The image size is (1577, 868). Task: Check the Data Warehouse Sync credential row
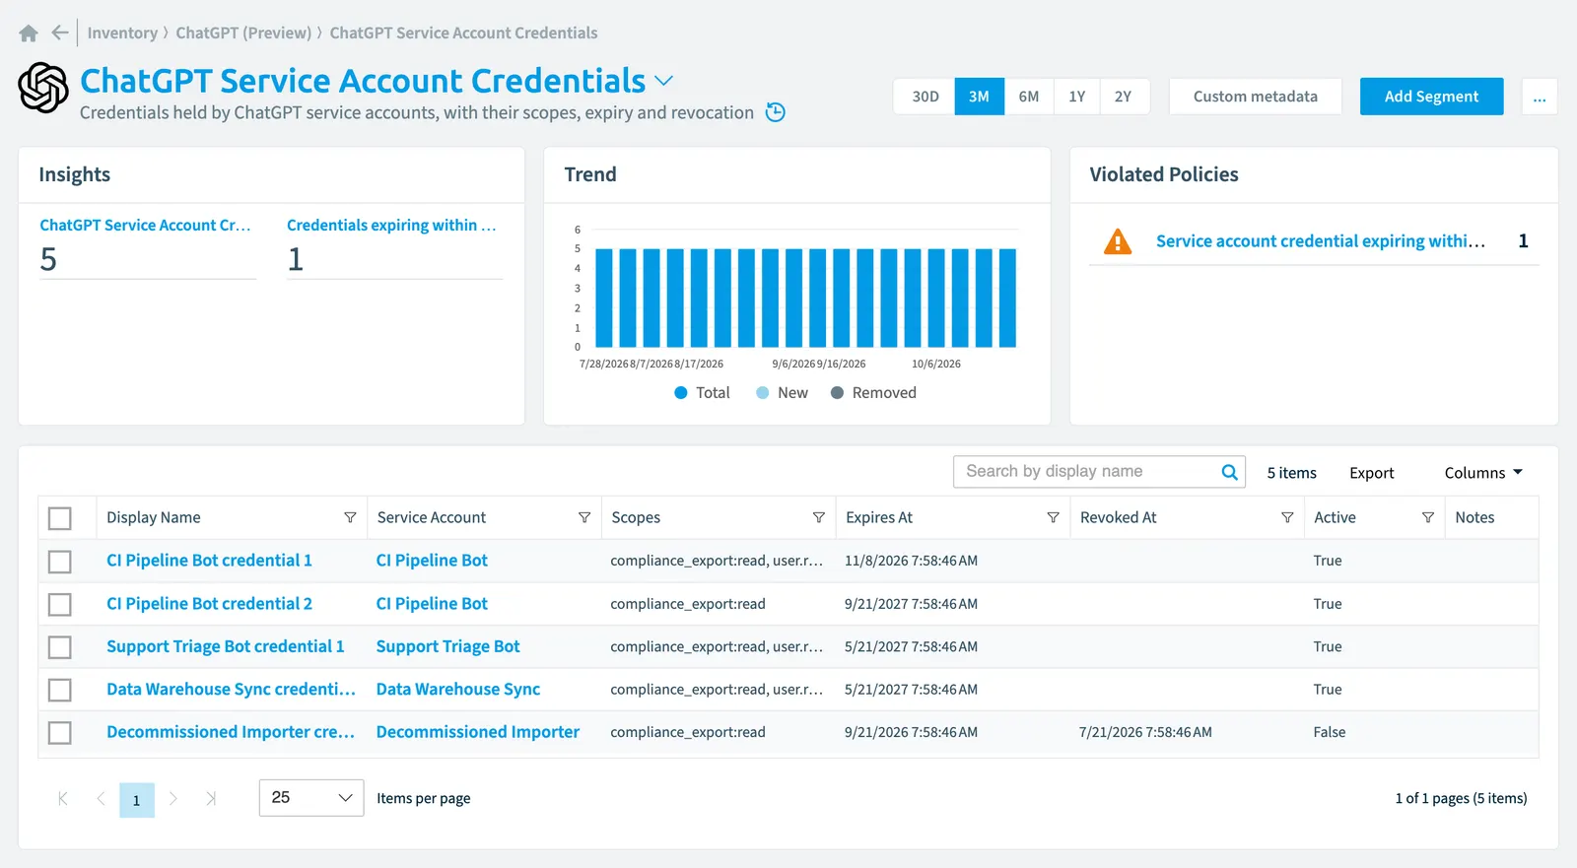[60, 690]
